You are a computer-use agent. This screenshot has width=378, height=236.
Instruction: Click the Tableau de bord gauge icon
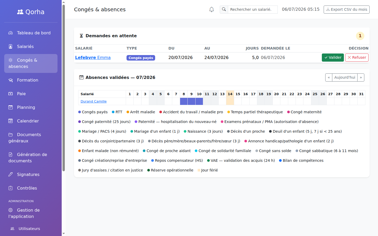click(10, 33)
